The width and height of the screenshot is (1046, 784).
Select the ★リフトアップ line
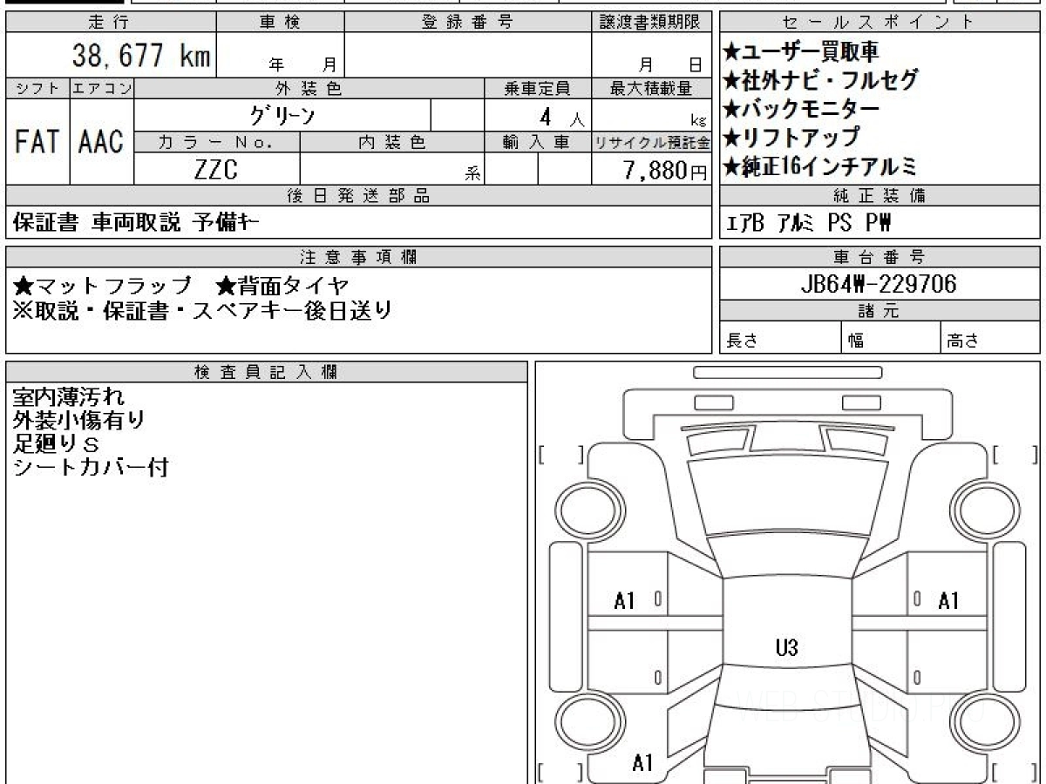pyautogui.click(x=791, y=137)
